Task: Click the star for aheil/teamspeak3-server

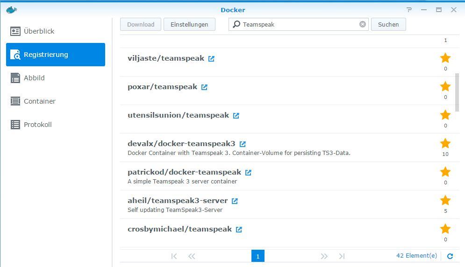Action: (x=445, y=200)
